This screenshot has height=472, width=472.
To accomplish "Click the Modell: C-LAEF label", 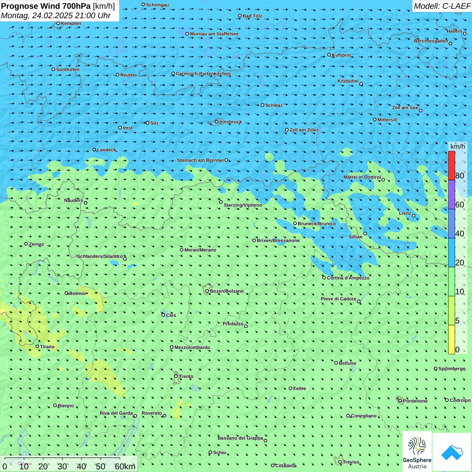I will (x=442, y=6).
